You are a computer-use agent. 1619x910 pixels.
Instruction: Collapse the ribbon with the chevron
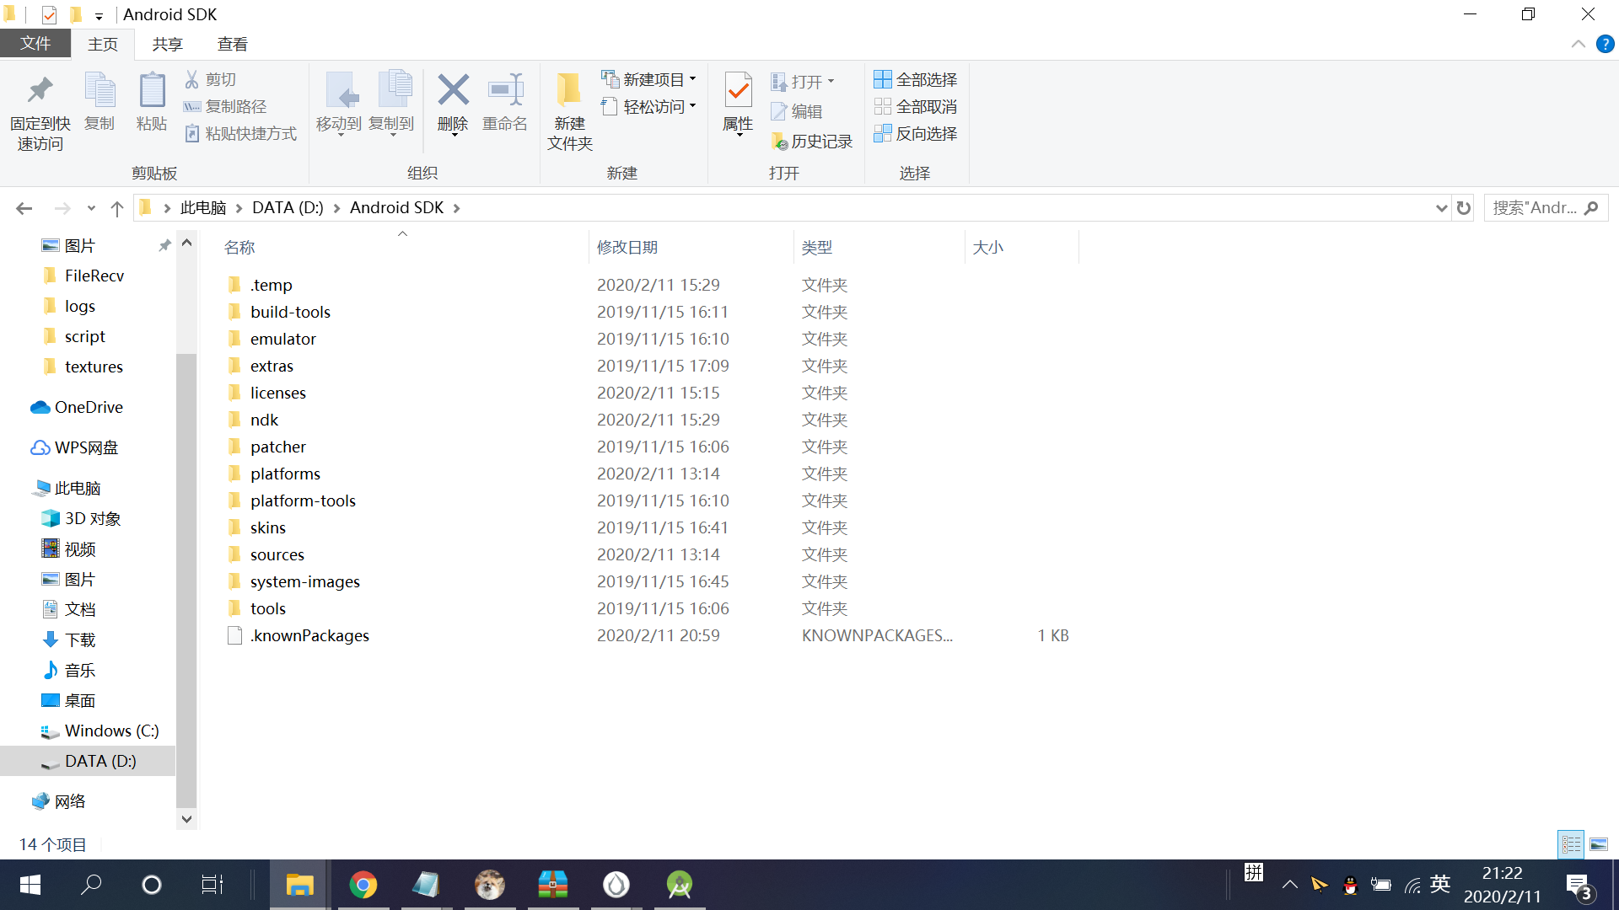(1578, 44)
